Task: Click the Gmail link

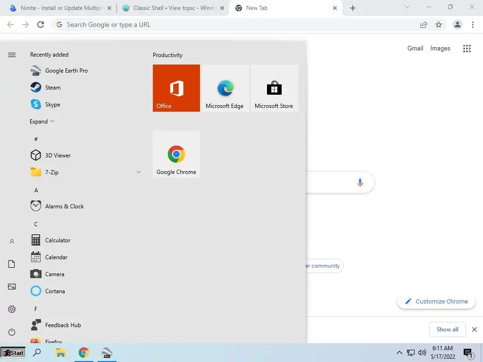Action: pyautogui.click(x=415, y=49)
